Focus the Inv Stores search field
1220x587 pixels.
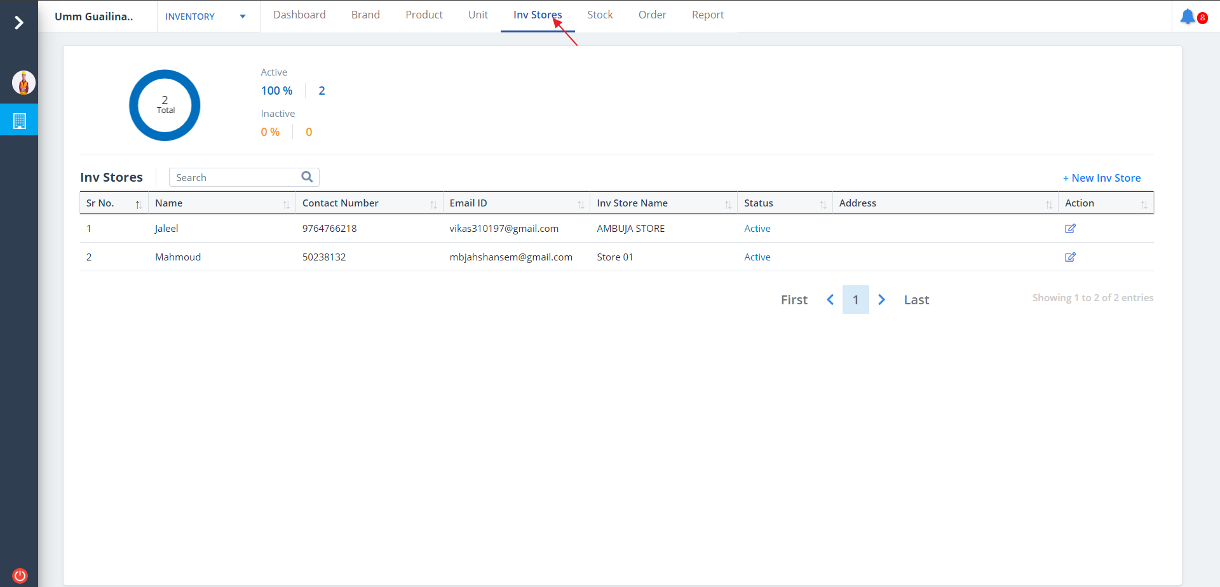tap(235, 178)
